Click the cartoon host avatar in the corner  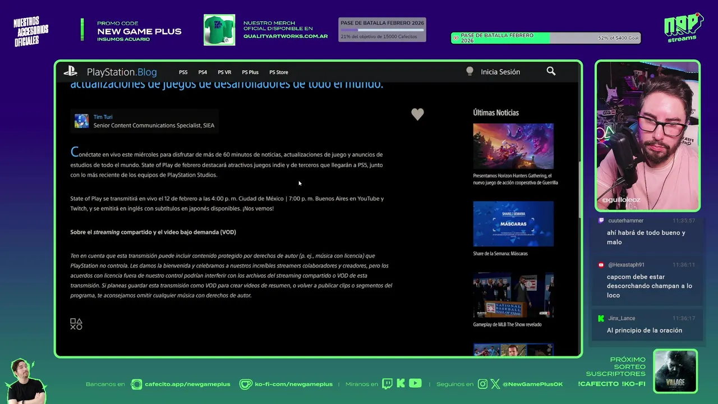[x=25, y=381]
